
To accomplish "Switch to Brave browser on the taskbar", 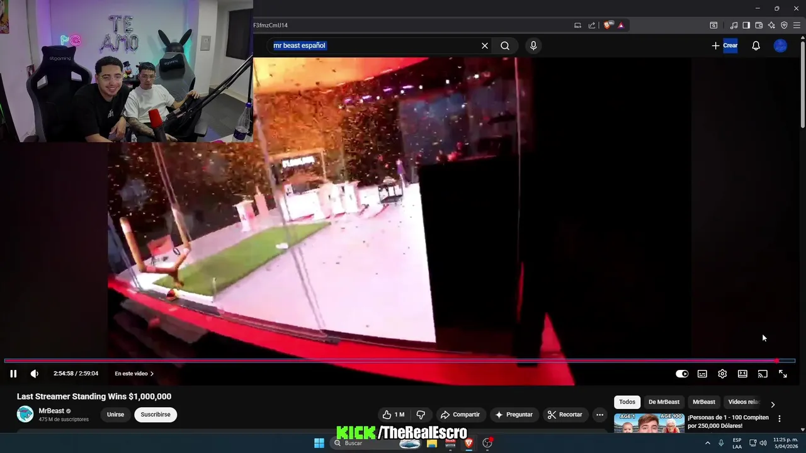I will (x=468, y=443).
